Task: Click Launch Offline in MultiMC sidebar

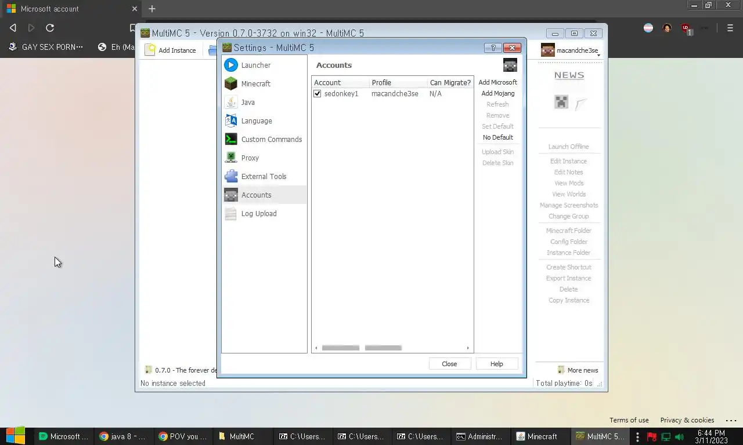Action: 568,147
